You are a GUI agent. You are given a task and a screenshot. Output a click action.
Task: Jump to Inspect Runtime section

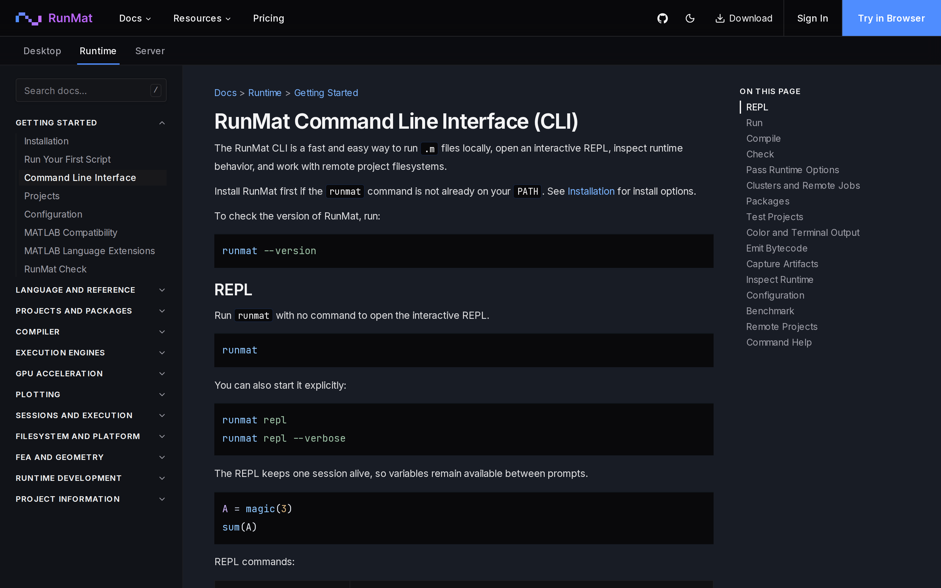tap(779, 280)
